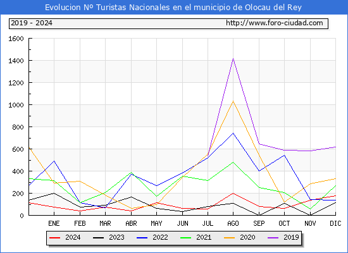Click the JUL month axis label

pyautogui.click(x=208, y=223)
